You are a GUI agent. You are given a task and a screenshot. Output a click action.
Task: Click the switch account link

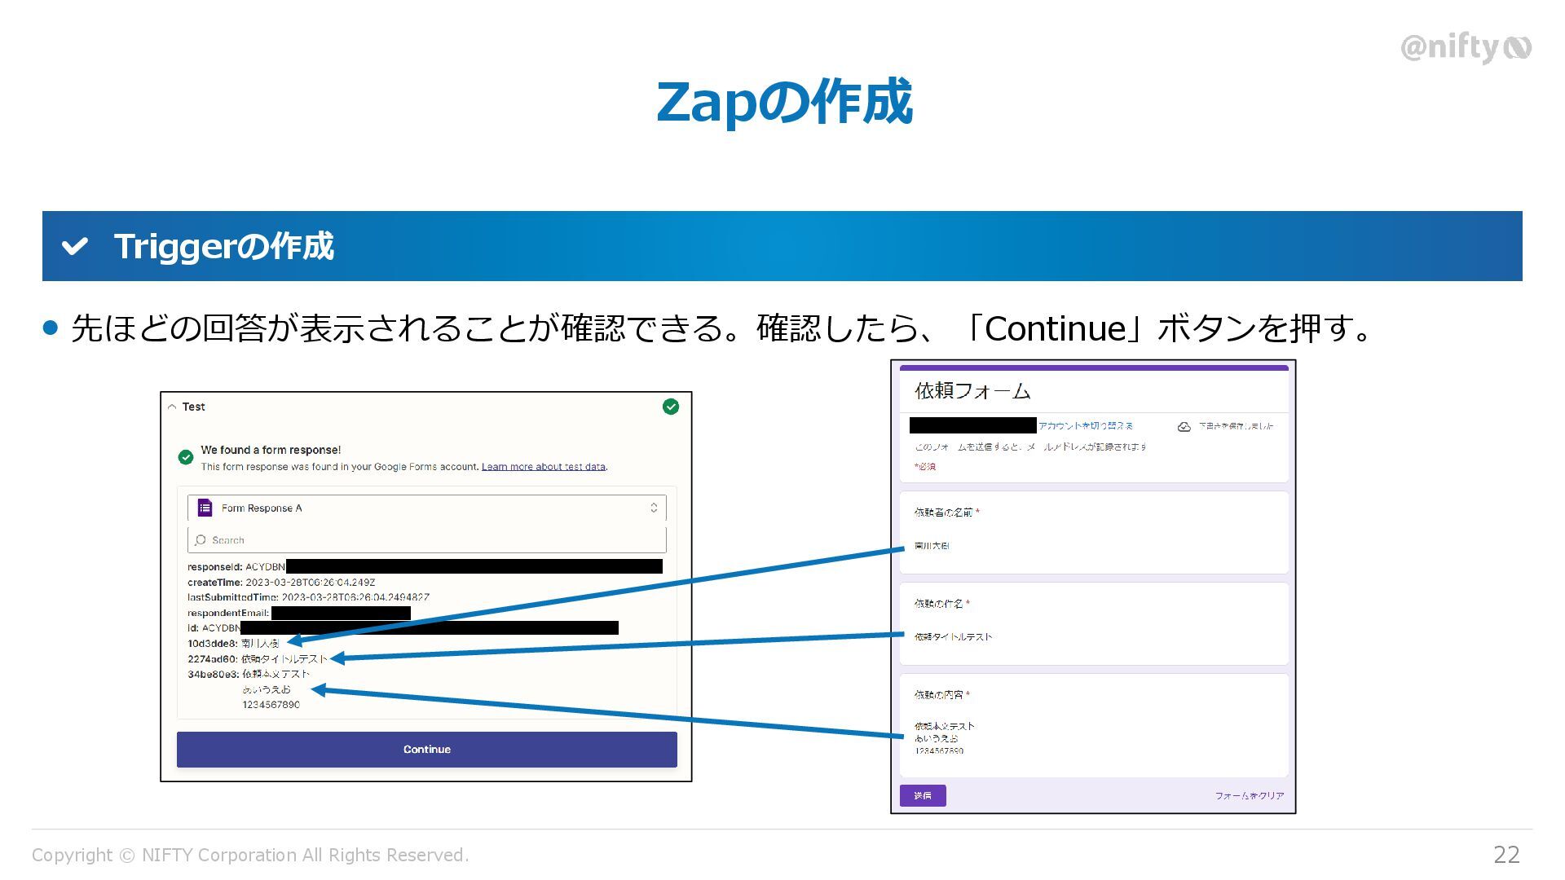[x=1085, y=425]
